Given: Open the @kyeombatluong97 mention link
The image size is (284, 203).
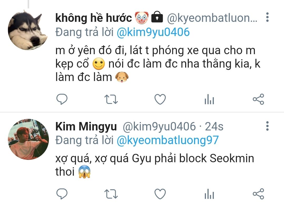Looking at the screenshot, I should pyautogui.click(x=168, y=140).
